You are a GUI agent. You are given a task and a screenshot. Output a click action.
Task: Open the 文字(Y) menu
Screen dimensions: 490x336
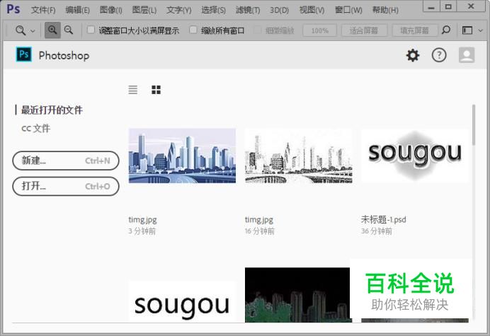tap(178, 10)
